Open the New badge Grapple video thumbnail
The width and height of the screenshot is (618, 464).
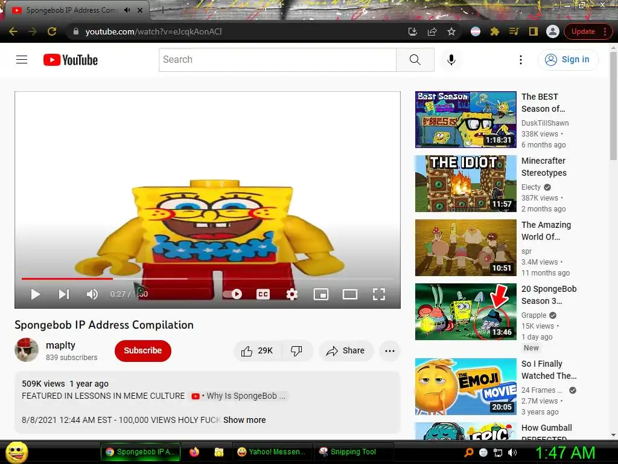coord(465,312)
